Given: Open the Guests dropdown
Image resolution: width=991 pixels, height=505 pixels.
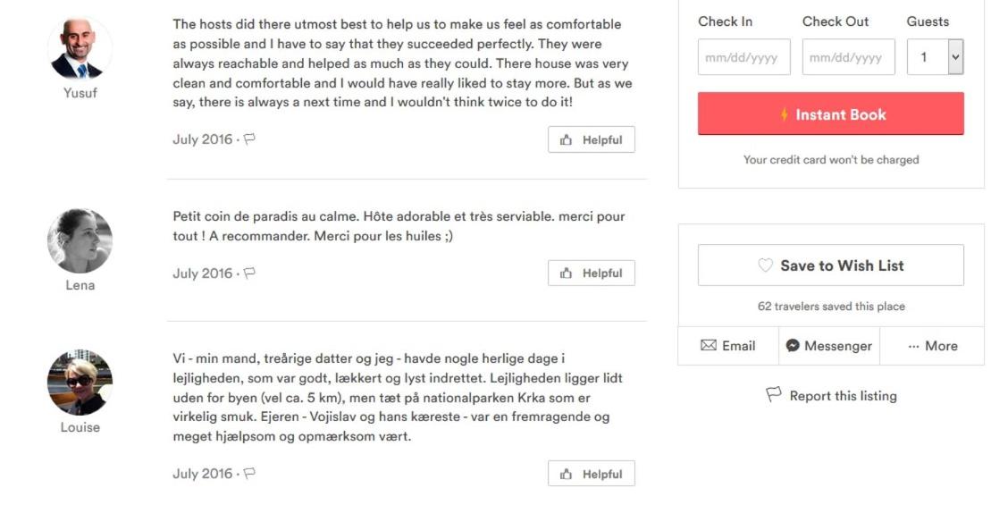Looking at the screenshot, I should tap(935, 57).
